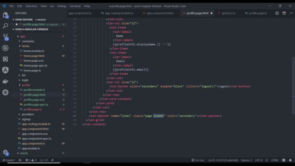The height and width of the screenshot is (166, 295).
Task: Switch to app.component.ts tab
Action: (x=80, y=13)
